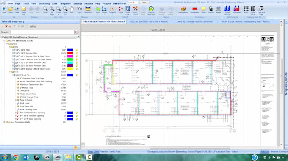Click the Auto Count icon
The image size is (288, 161).
click(x=135, y=9)
